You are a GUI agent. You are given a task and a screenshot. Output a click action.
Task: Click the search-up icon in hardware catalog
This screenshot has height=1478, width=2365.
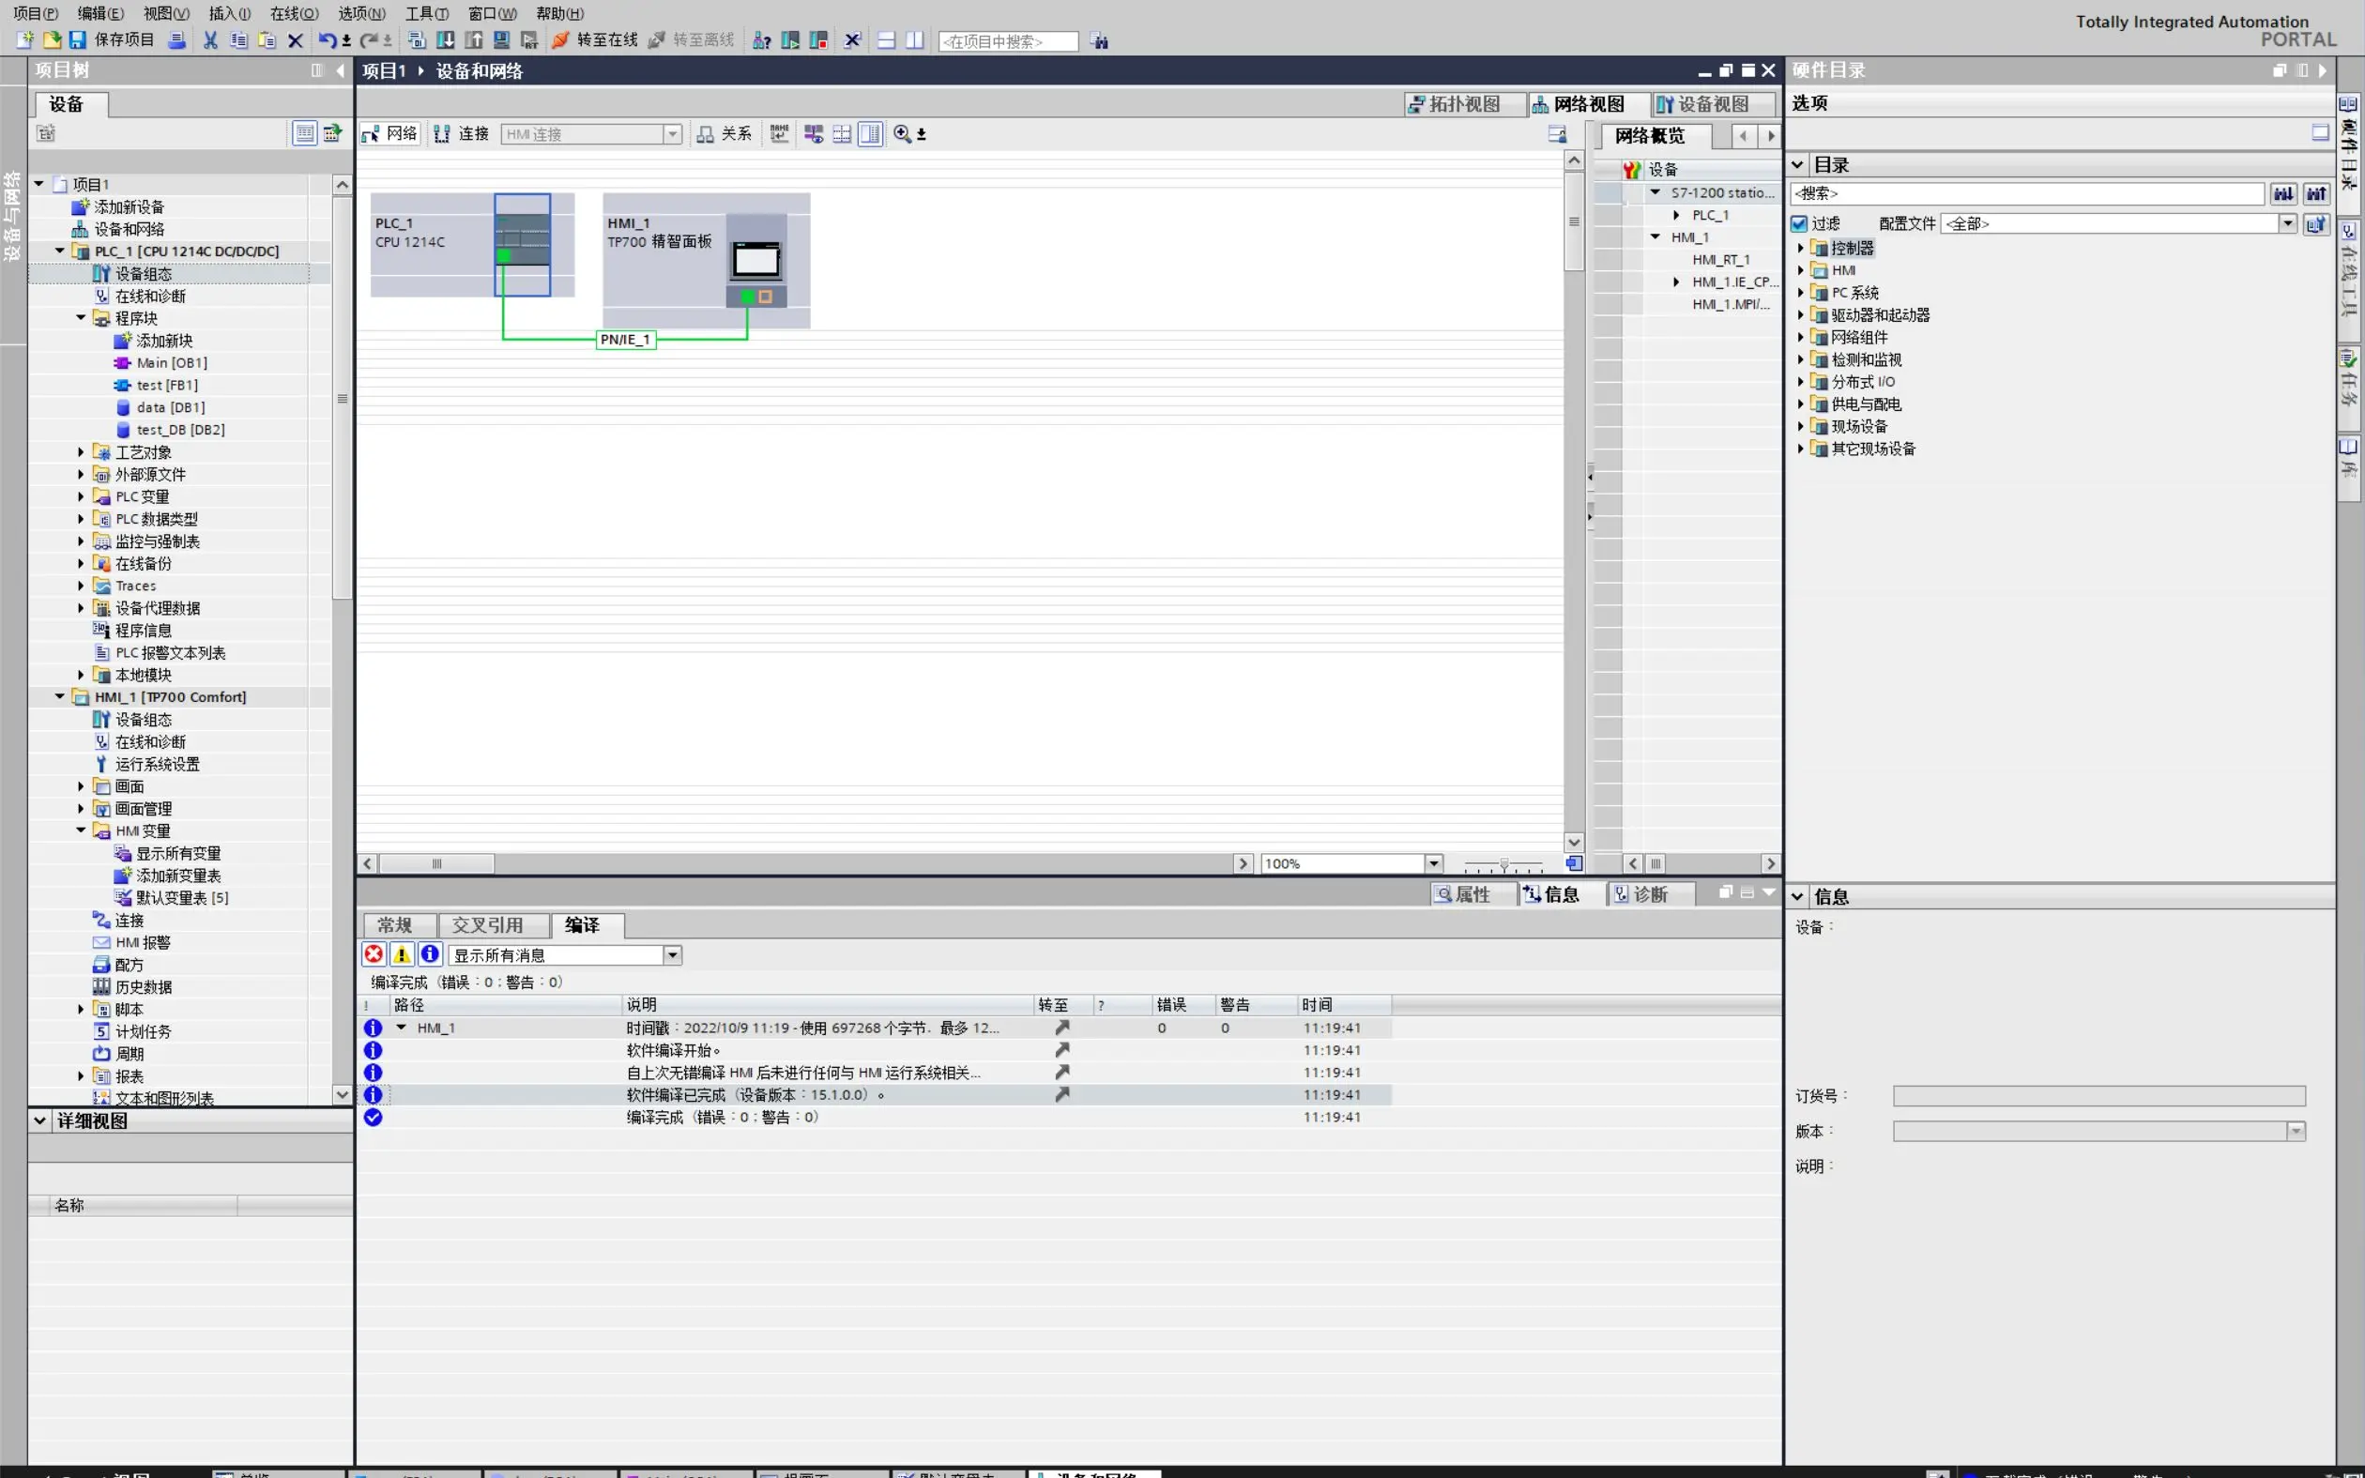click(2315, 193)
